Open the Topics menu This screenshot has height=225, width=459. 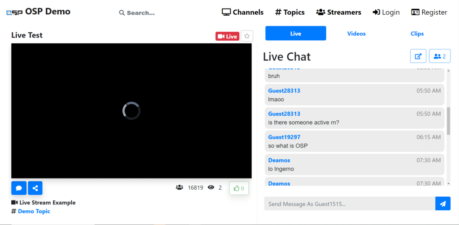[x=290, y=12]
